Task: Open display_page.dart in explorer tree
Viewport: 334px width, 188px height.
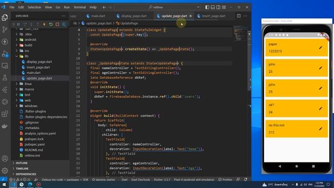Action: pyautogui.click(x=39, y=62)
